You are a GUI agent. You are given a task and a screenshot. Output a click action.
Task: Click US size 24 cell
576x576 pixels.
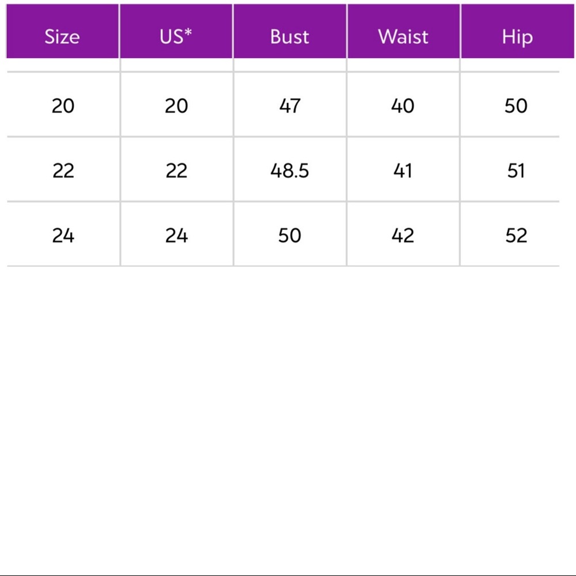(176, 236)
